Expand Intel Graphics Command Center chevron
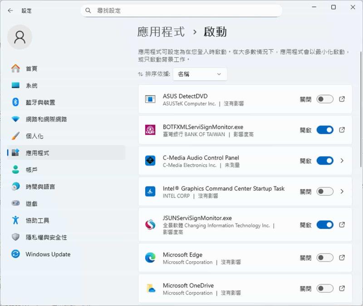 click(x=342, y=192)
